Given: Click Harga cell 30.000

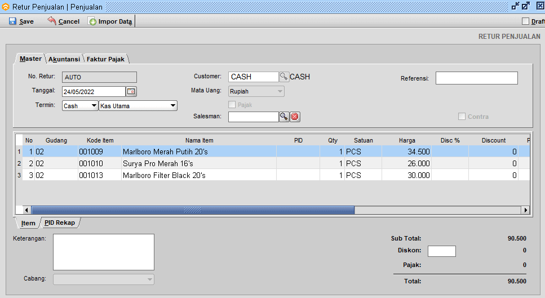Looking at the screenshot, I should coord(407,175).
